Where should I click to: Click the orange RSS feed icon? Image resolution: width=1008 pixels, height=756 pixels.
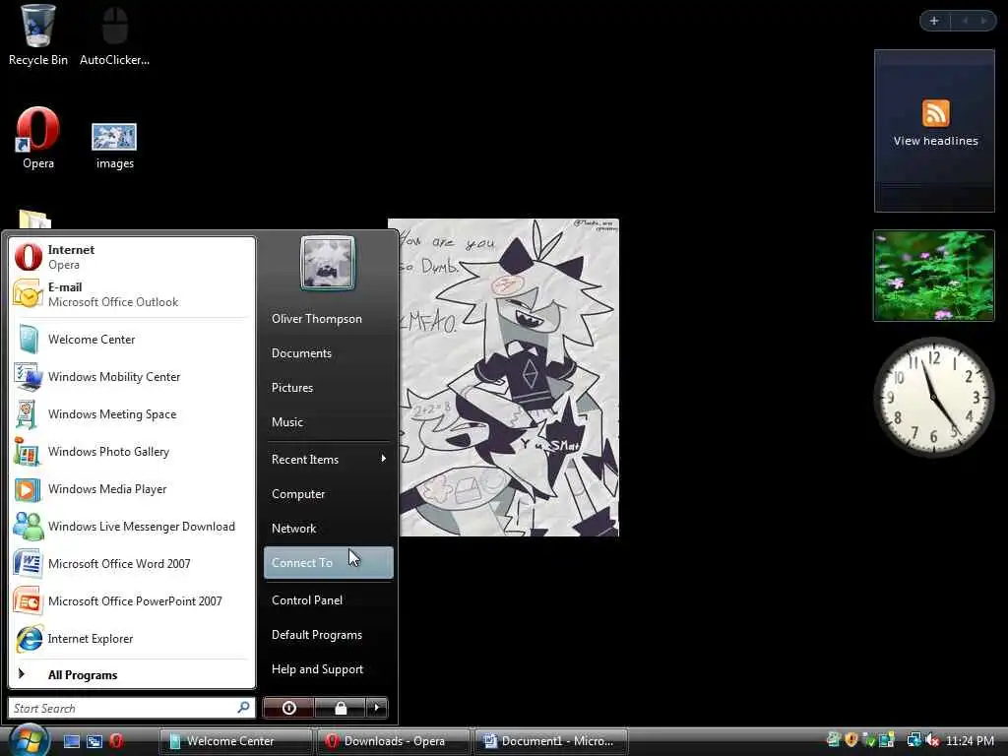[x=935, y=113]
